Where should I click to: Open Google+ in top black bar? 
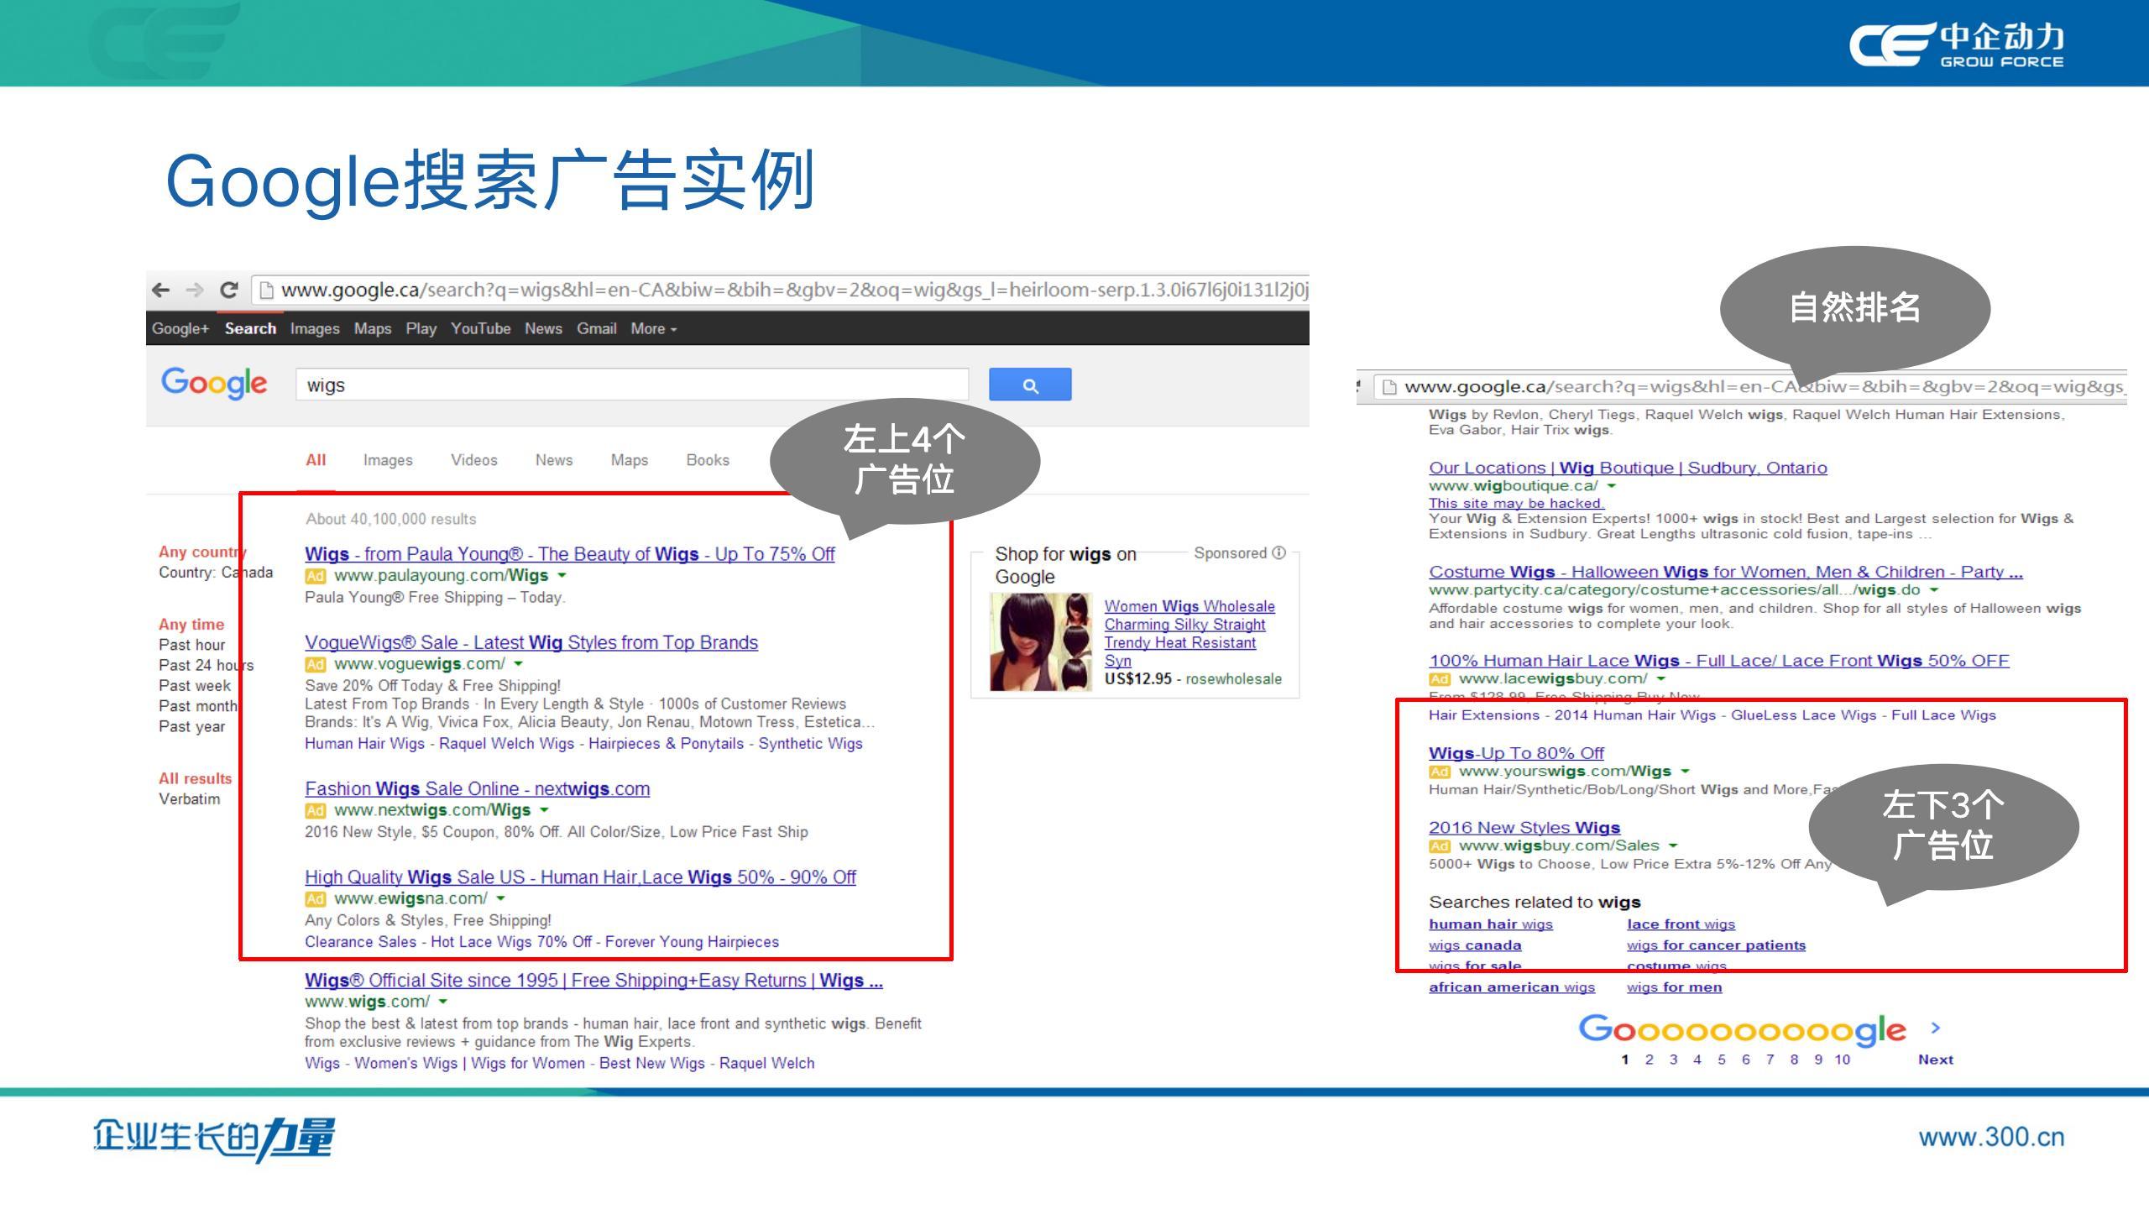[x=180, y=329]
